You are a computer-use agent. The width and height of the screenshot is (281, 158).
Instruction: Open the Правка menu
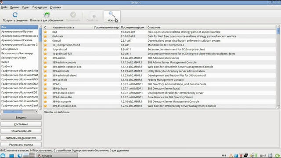click(14, 7)
